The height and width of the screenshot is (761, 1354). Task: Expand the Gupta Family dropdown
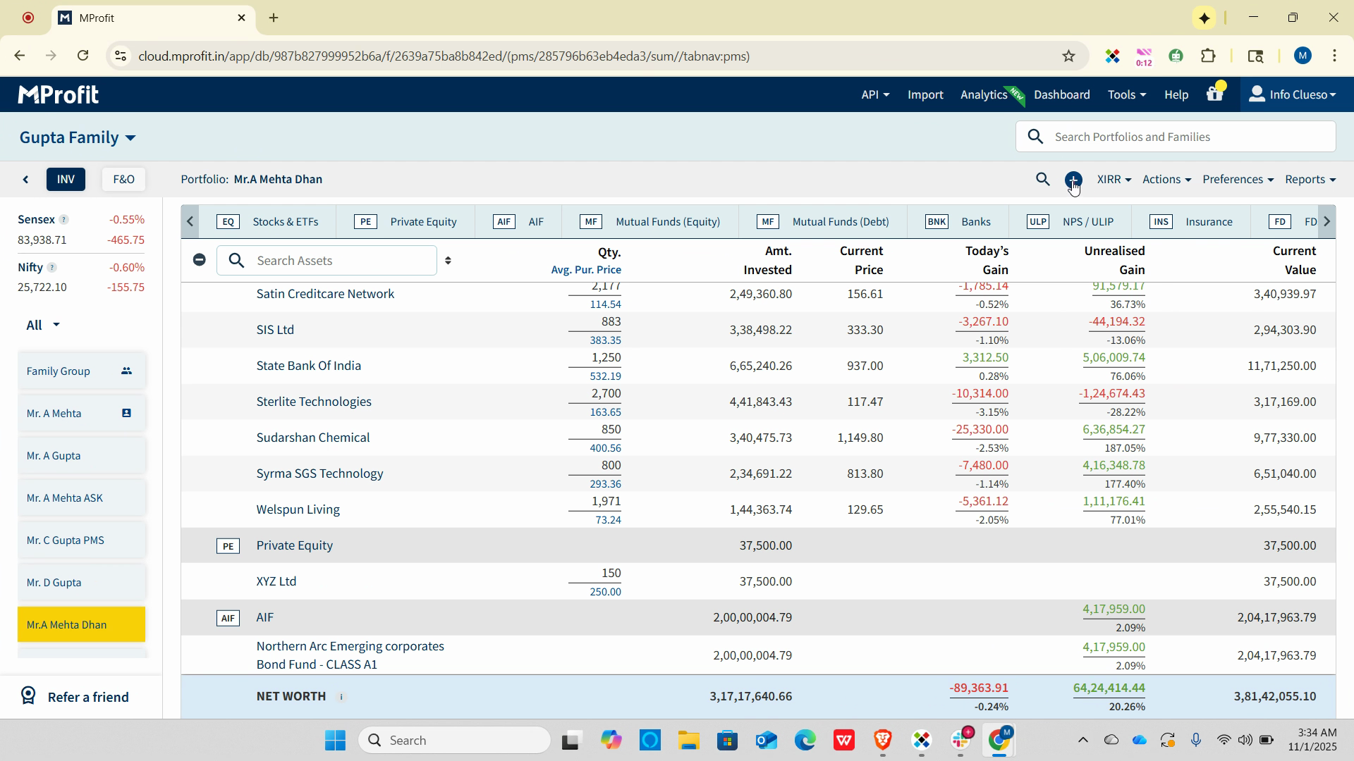(x=78, y=137)
